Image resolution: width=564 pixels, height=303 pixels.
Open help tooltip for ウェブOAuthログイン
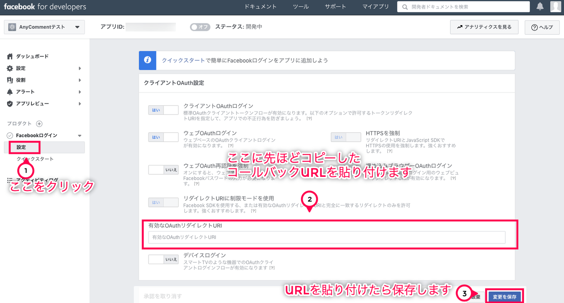[x=230, y=146]
